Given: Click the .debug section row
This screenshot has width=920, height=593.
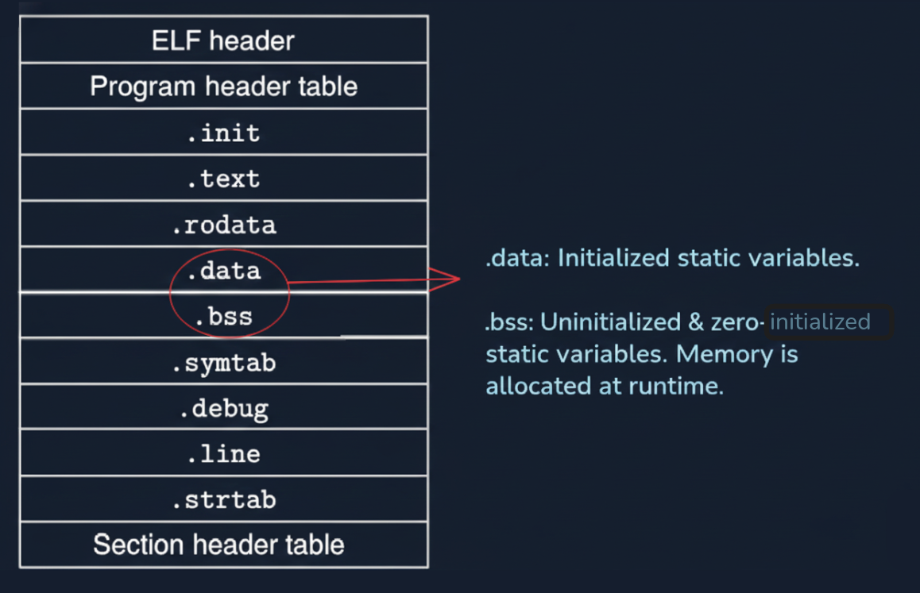Looking at the screenshot, I should [x=223, y=409].
